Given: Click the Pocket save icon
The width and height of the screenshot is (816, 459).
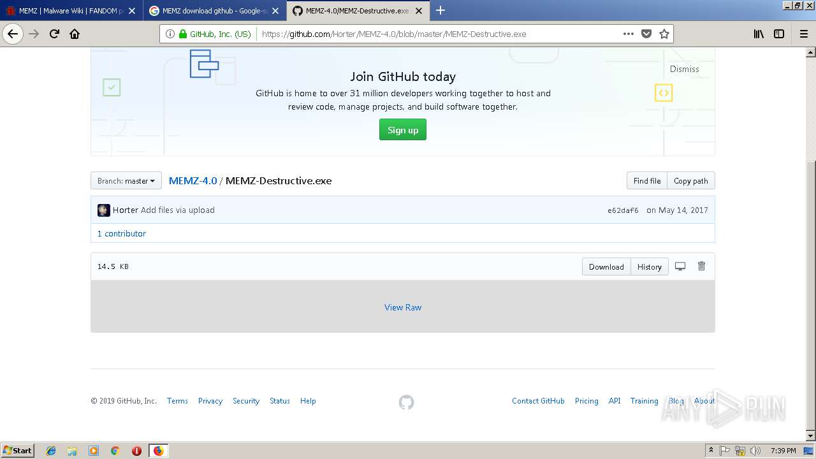Looking at the screenshot, I should pyautogui.click(x=646, y=34).
